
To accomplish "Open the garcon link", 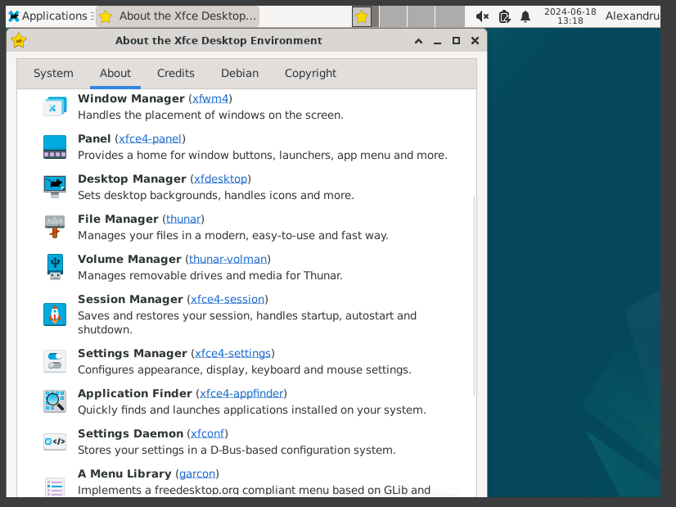I will pos(196,473).
